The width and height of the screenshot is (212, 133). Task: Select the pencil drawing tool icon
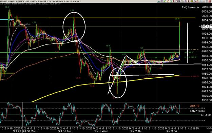(168, 1)
